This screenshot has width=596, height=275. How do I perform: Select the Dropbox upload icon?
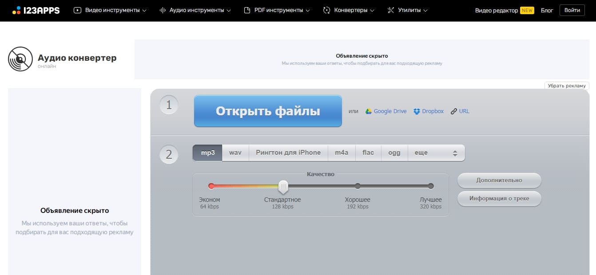[x=416, y=111]
